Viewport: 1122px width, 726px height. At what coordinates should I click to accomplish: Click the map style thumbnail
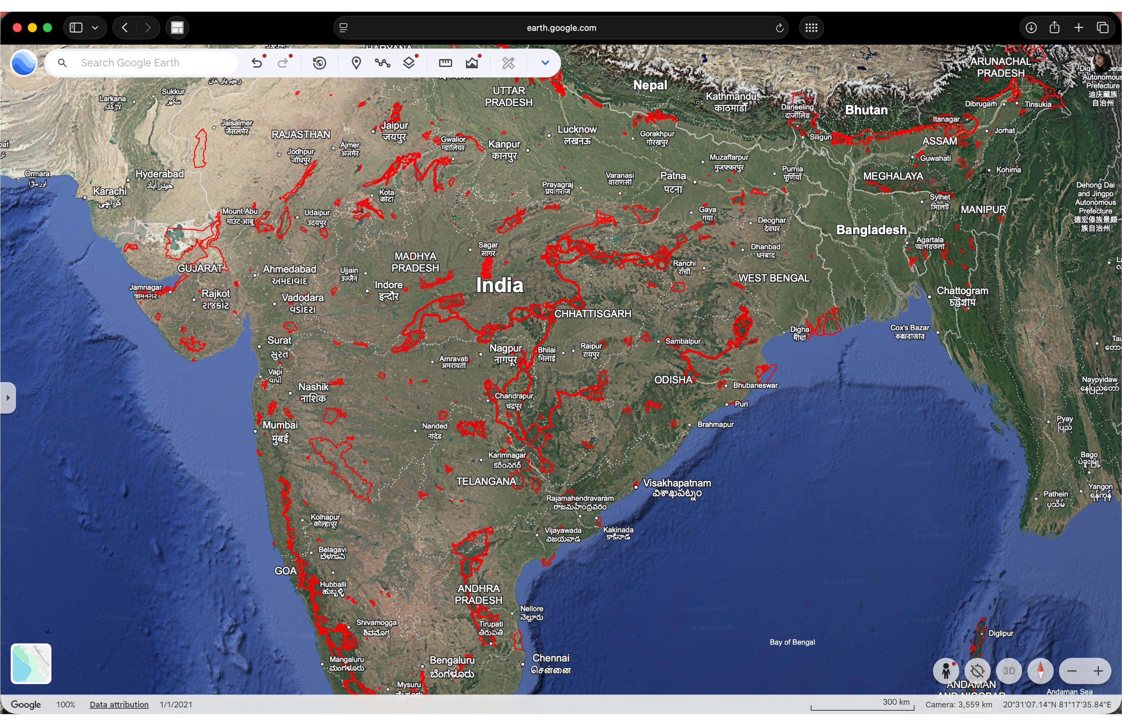coord(31,663)
